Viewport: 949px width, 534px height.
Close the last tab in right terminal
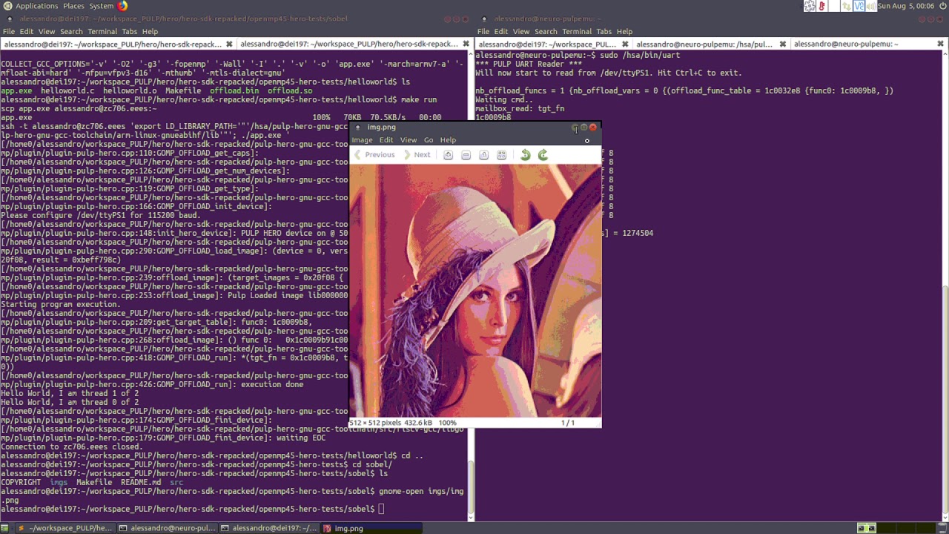[x=940, y=44]
